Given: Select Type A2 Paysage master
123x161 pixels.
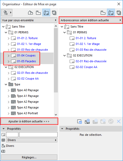Looking at the screenshot, I should point(28,102).
